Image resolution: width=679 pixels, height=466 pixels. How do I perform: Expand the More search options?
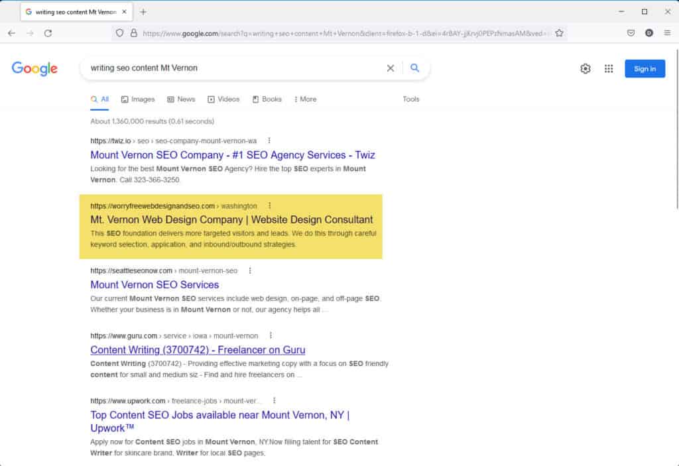point(305,99)
